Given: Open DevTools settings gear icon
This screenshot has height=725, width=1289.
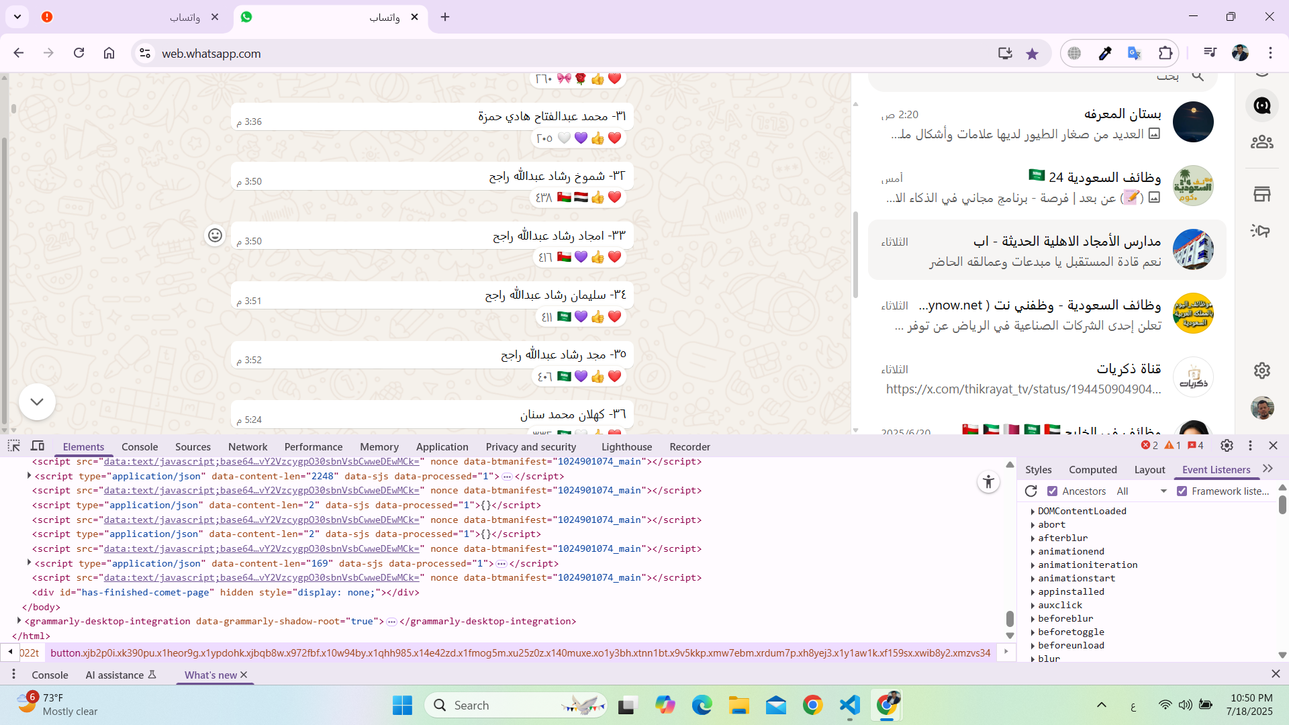Looking at the screenshot, I should (1227, 446).
